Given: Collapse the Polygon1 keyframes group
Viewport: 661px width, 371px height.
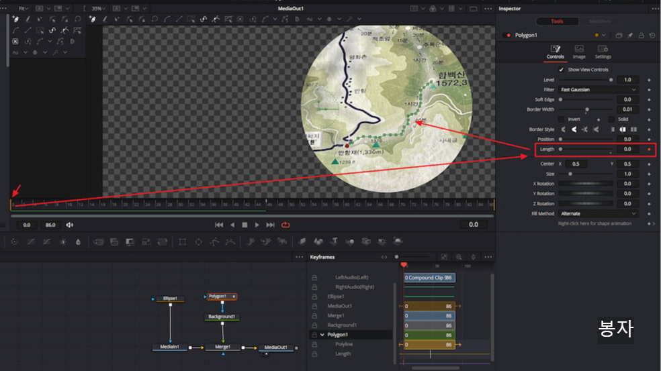Looking at the screenshot, I should coord(322,335).
